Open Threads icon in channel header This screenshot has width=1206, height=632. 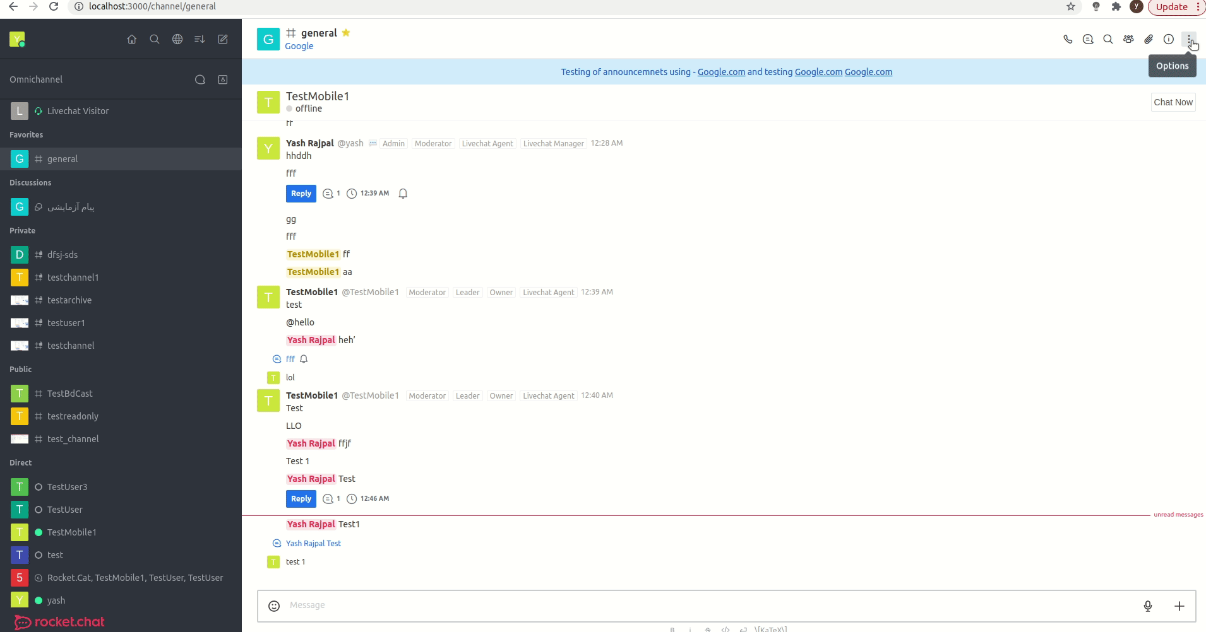coord(1088,39)
